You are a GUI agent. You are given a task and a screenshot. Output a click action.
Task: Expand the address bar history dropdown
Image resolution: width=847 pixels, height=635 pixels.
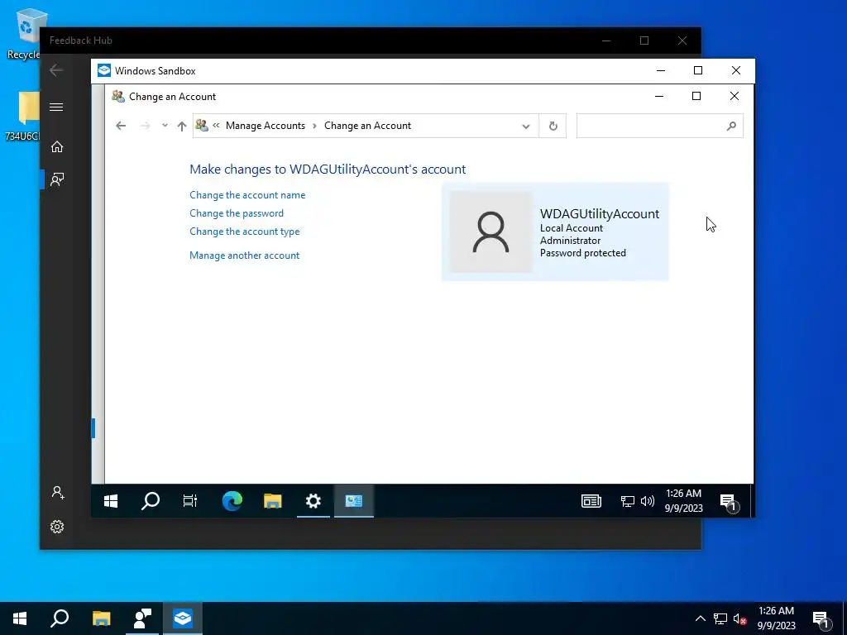525,127
